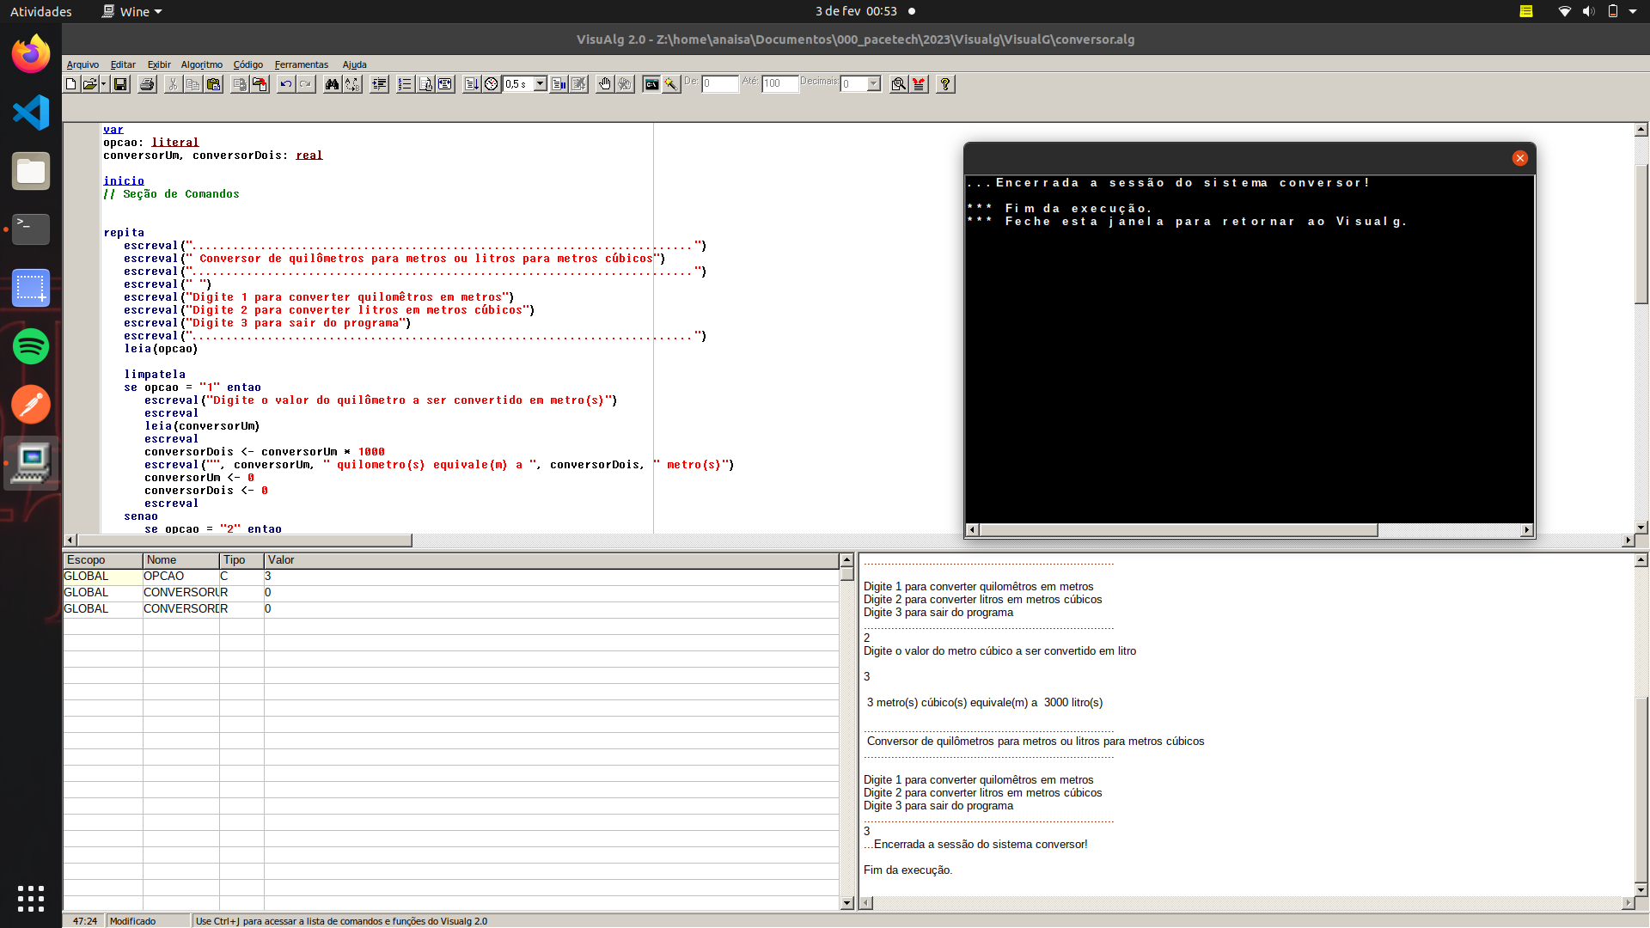The width and height of the screenshot is (1650, 928).
Task: Open the Ajuda question mark icon
Action: (x=944, y=83)
